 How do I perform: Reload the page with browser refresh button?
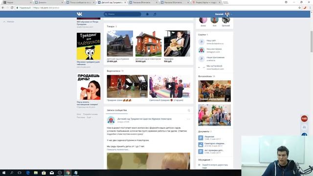pos(12,8)
